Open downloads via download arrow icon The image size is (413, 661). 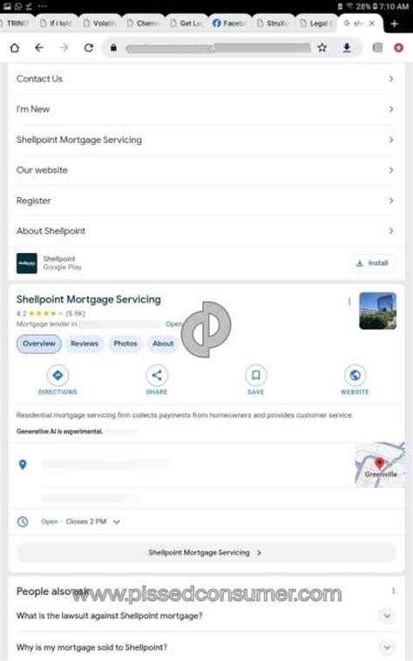pos(347,48)
